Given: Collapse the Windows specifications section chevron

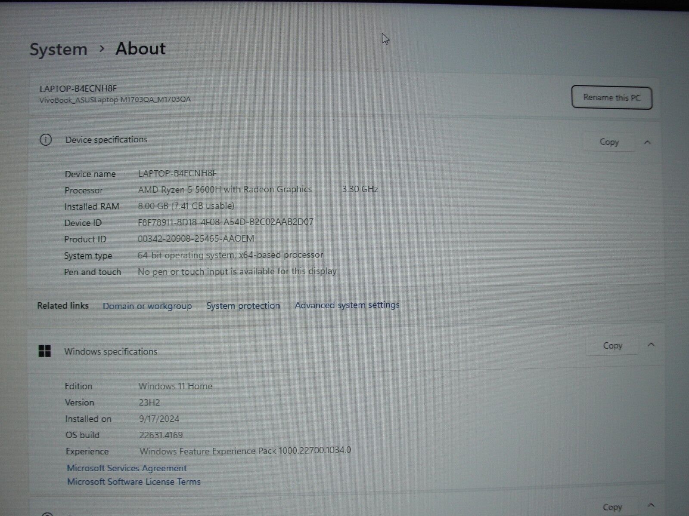Looking at the screenshot, I should click(x=651, y=345).
